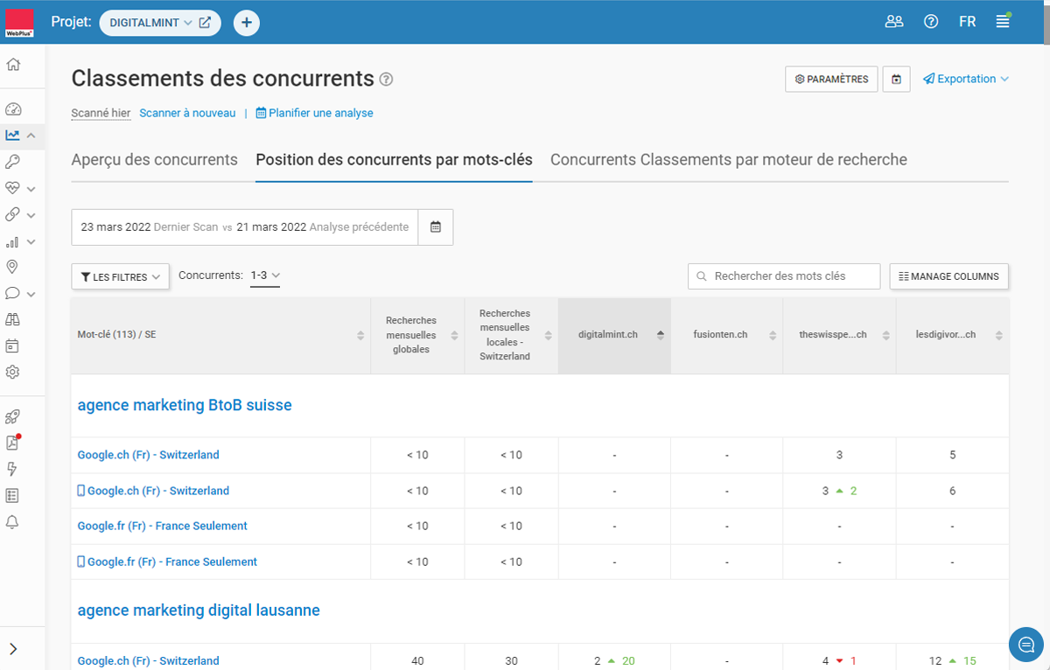The height and width of the screenshot is (670, 1050).
Task: Sort by the digitalmint.ch column header
Action: [614, 335]
